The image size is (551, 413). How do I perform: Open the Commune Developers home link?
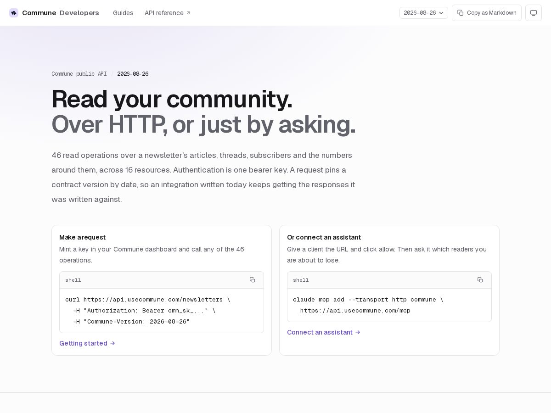[x=54, y=13]
